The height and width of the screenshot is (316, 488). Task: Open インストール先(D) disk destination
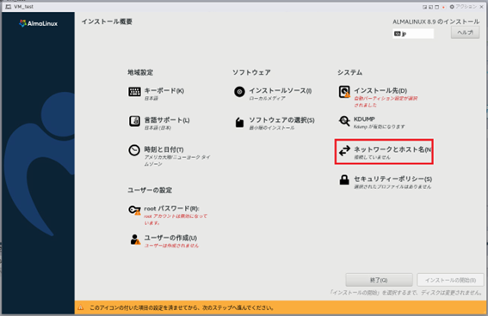point(378,97)
